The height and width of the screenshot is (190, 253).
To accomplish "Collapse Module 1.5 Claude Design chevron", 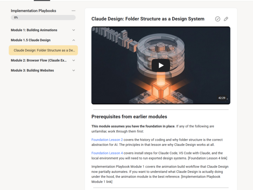I will click(73, 40).
